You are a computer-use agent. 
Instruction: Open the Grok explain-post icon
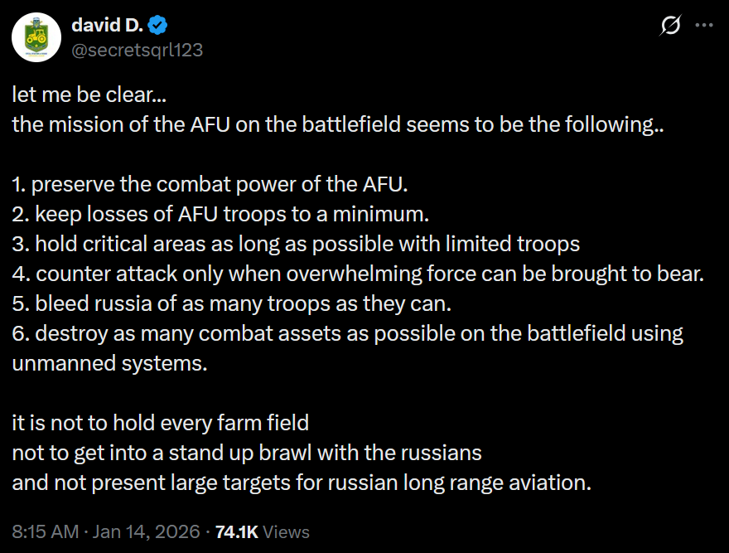pos(670,25)
